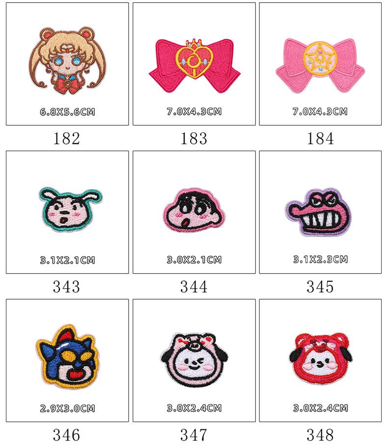Click the number label 343
This screenshot has height=445, width=388.
(x=66, y=287)
